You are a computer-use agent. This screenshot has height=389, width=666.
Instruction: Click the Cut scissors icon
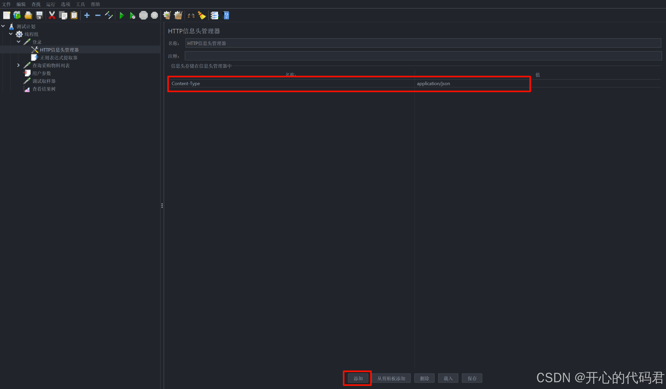click(x=52, y=15)
